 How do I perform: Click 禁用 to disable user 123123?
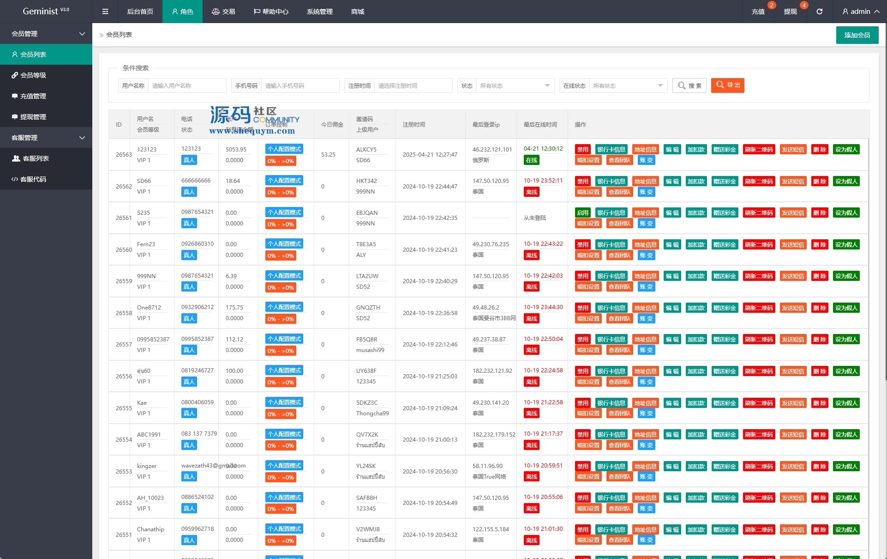[x=582, y=150]
